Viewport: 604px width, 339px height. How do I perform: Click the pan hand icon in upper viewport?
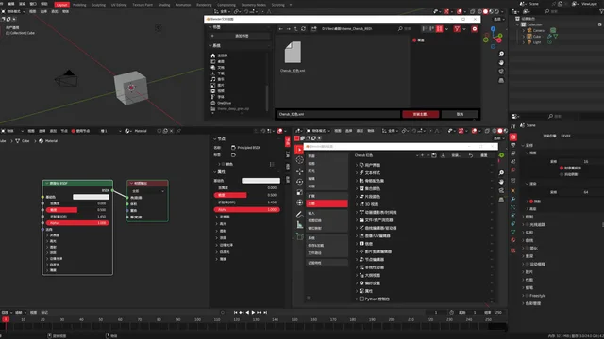(x=501, y=63)
